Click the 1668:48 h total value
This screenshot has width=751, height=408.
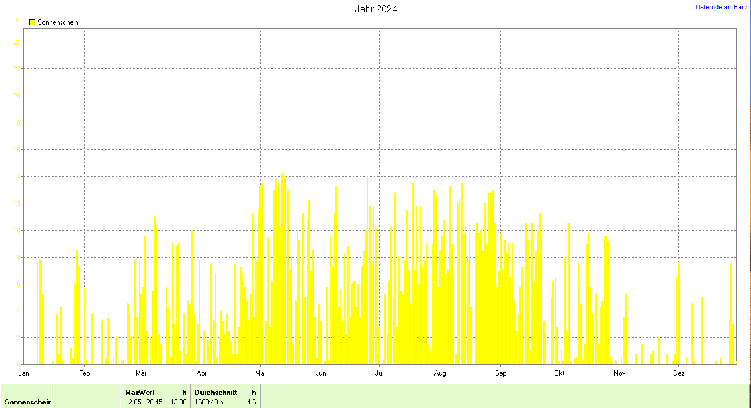tap(209, 402)
